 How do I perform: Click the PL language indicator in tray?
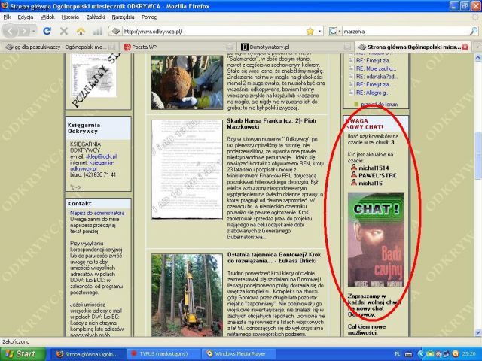pos(397,354)
